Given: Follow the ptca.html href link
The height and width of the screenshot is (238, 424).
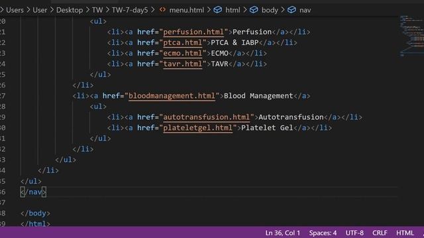Looking at the screenshot, I should (x=183, y=42).
